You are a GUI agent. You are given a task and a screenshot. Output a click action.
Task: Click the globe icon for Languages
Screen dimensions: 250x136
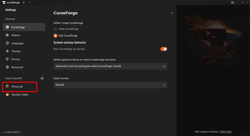pyautogui.click(x=7, y=43)
